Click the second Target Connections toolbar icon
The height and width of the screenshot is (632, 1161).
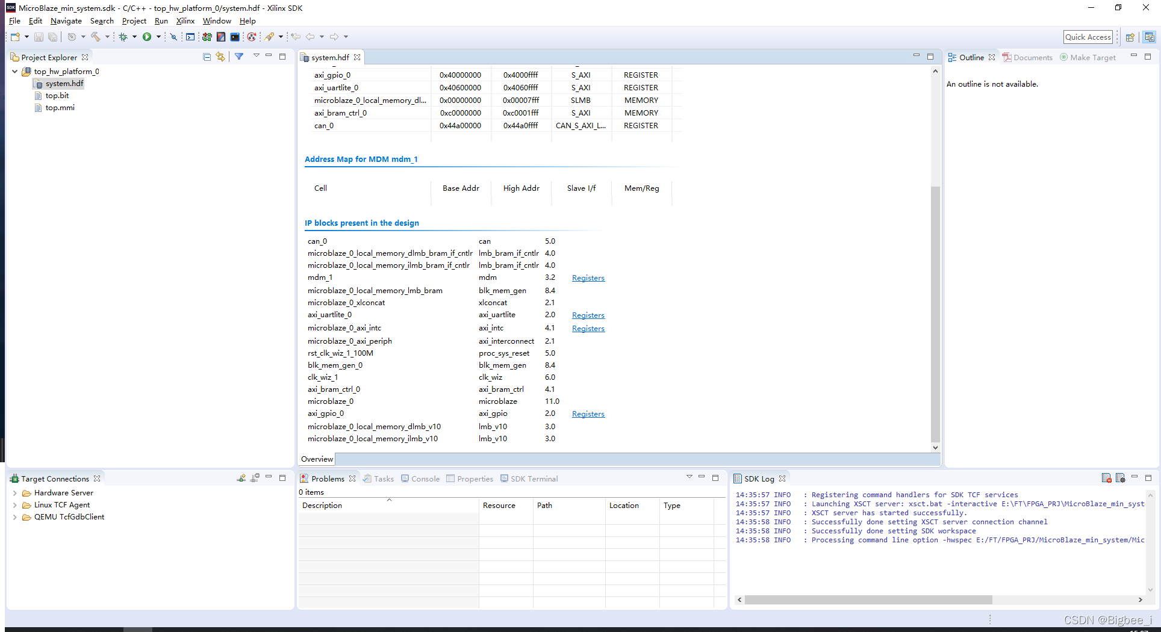[x=255, y=478]
